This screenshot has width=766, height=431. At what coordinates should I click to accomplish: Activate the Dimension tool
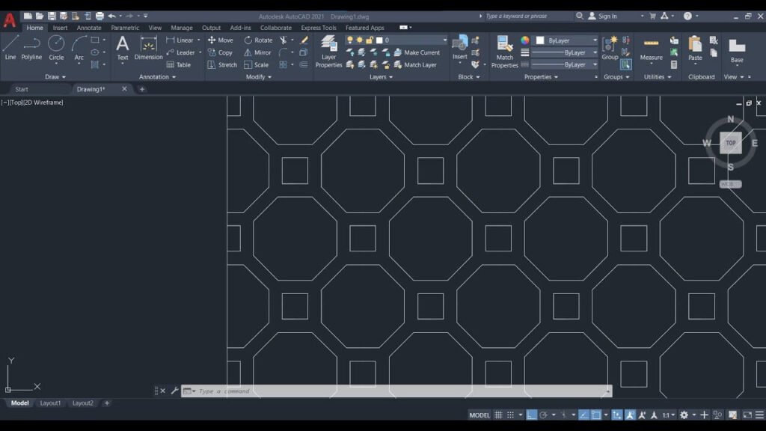click(x=148, y=47)
